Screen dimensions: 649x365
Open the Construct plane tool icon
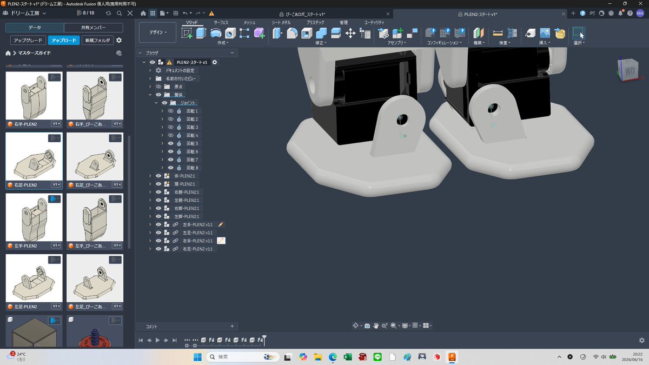479,33
